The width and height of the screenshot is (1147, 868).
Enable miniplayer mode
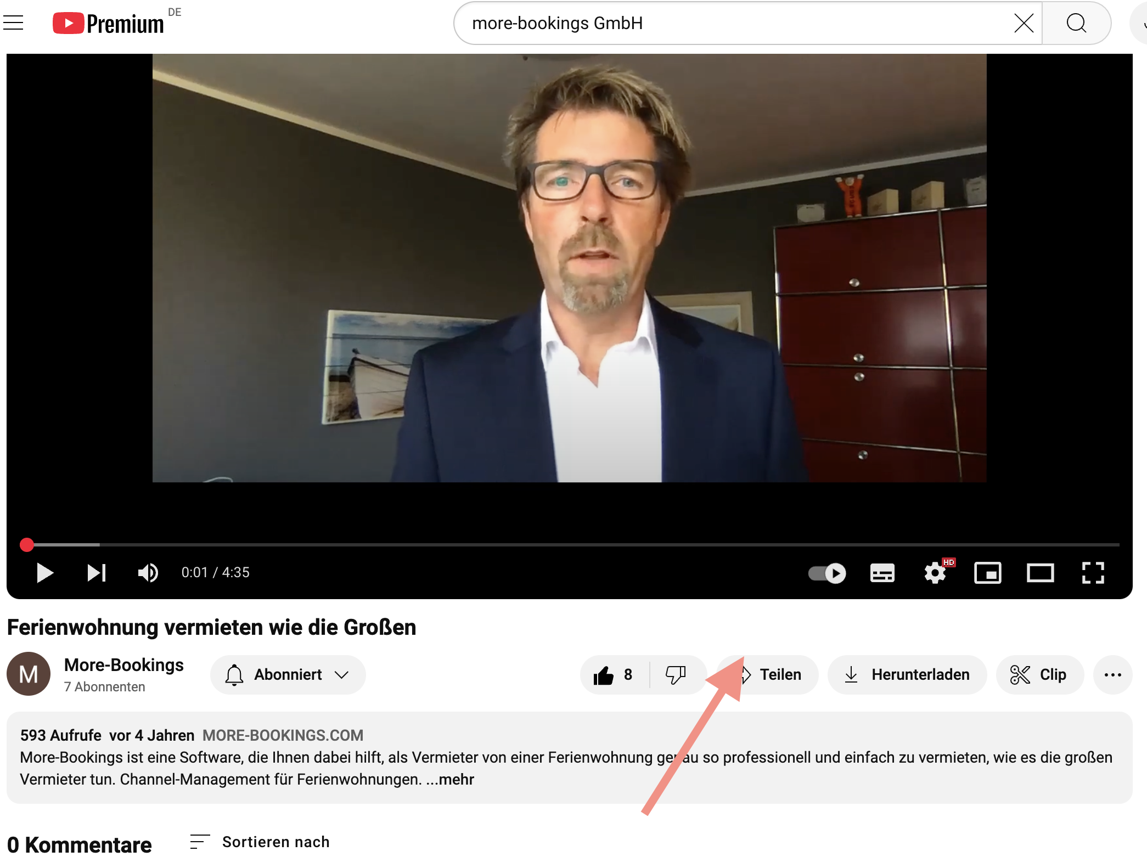(x=988, y=573)
